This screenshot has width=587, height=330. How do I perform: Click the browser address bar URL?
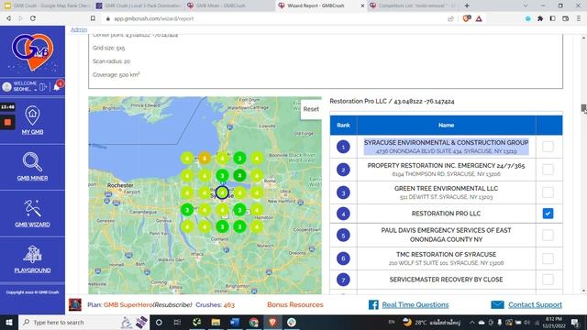pyautogui.click(x=153, y=18)
